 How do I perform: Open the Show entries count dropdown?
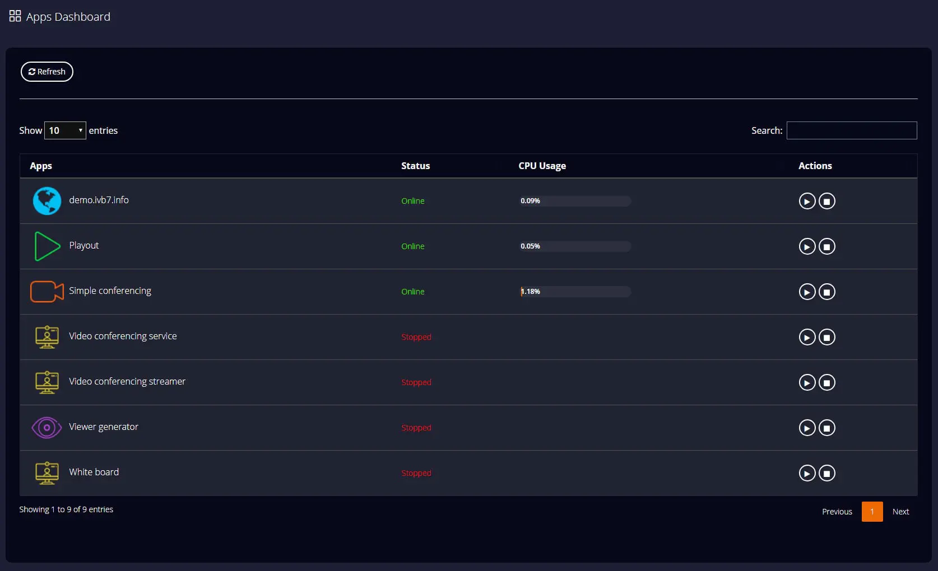[65, 130]
